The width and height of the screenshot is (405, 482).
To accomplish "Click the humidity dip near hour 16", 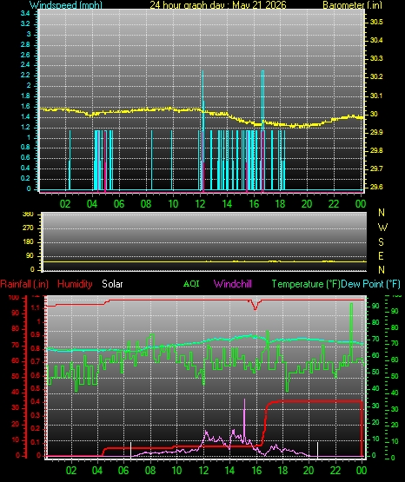I will (255, 305).
